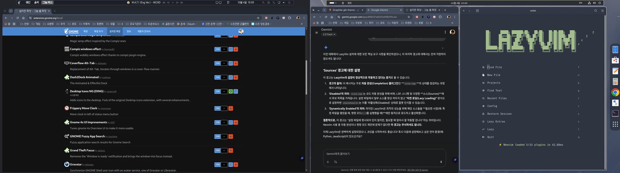Click new tab icon in nvim header bar
This screenshot has width=620, height=173.
(477, 11)
